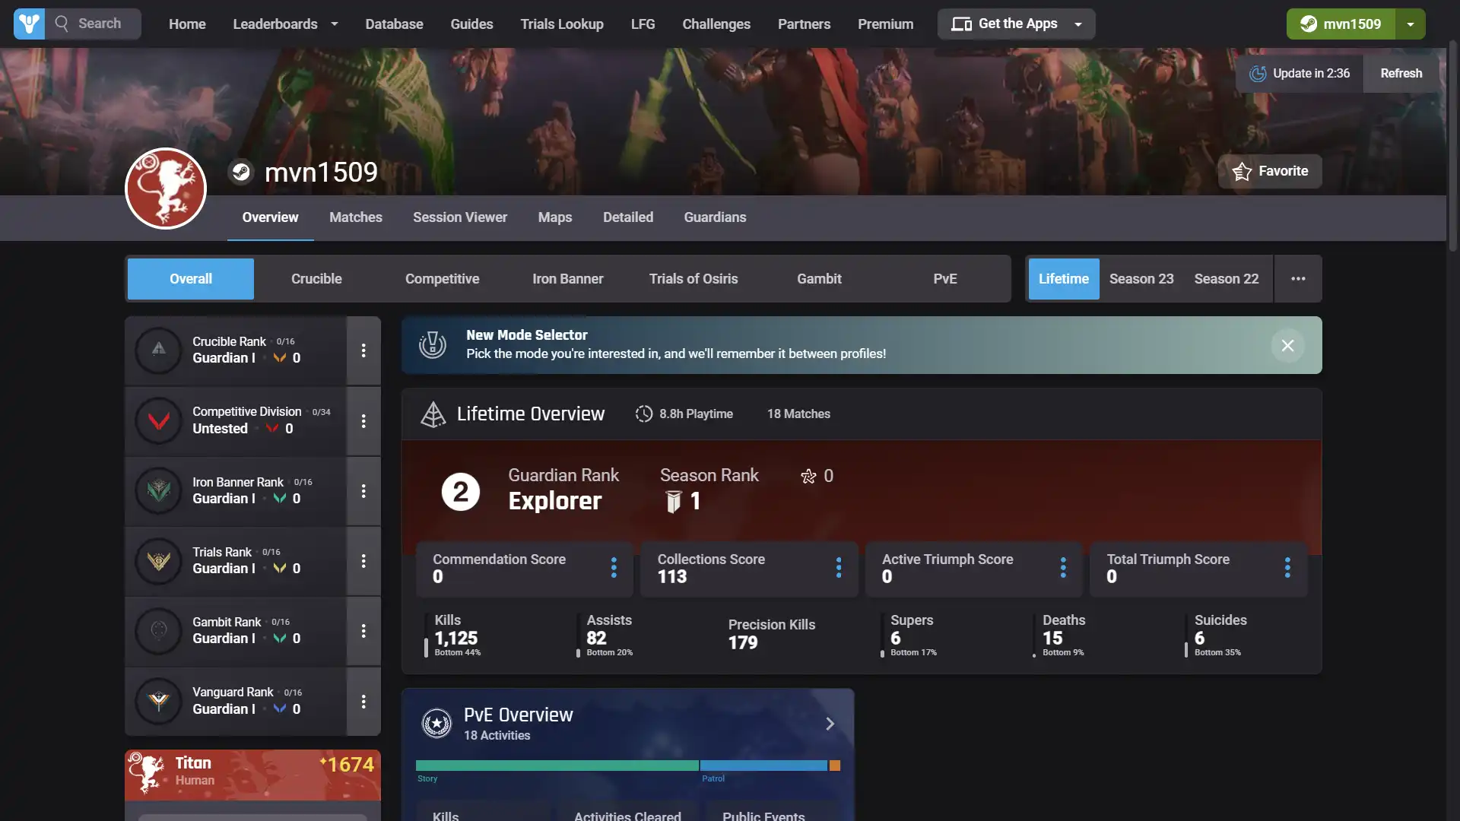Click the Trials Rank emblem icon
This screenshot has width=1460, height=821.
pos(159,561)
